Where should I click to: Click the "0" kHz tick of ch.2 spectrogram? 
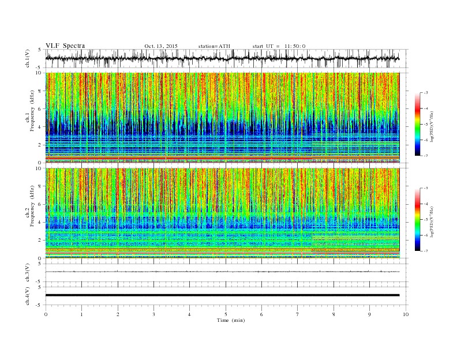(40, 258)
